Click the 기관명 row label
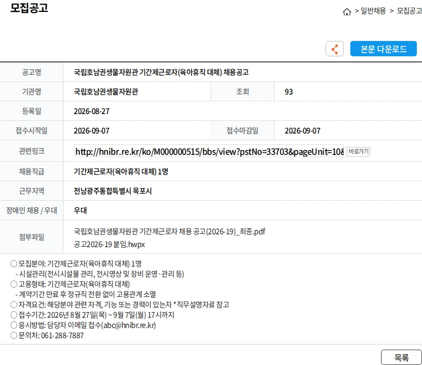 pyautogui.click(x=31, y=92)
